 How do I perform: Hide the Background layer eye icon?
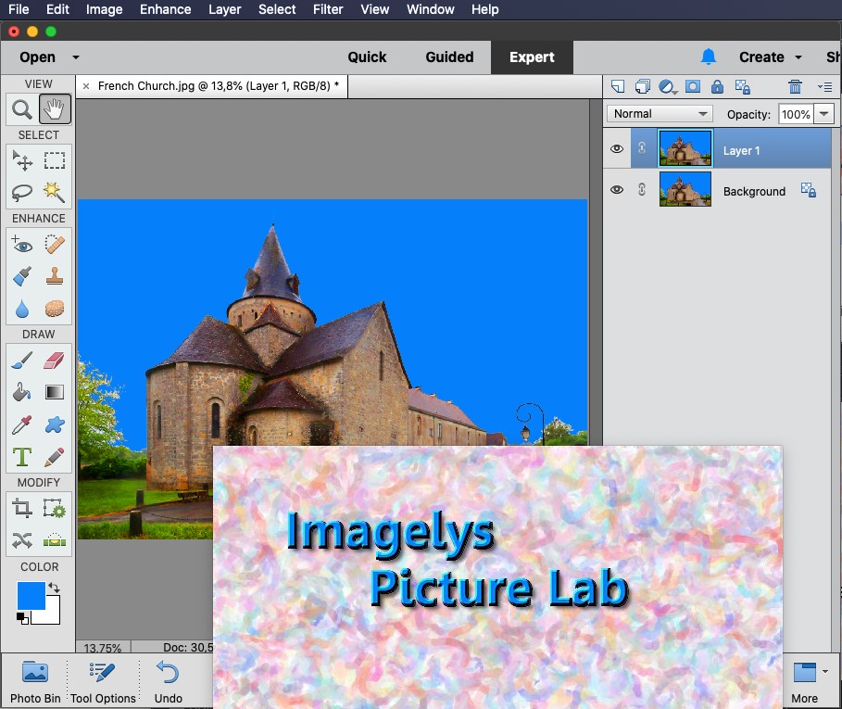(617, 190)
